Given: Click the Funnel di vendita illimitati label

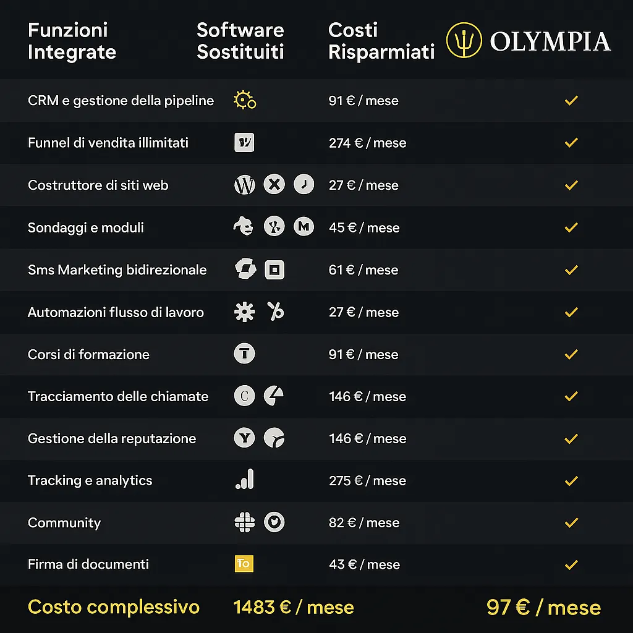Looking at the screenshot, I should pos(108,143).
